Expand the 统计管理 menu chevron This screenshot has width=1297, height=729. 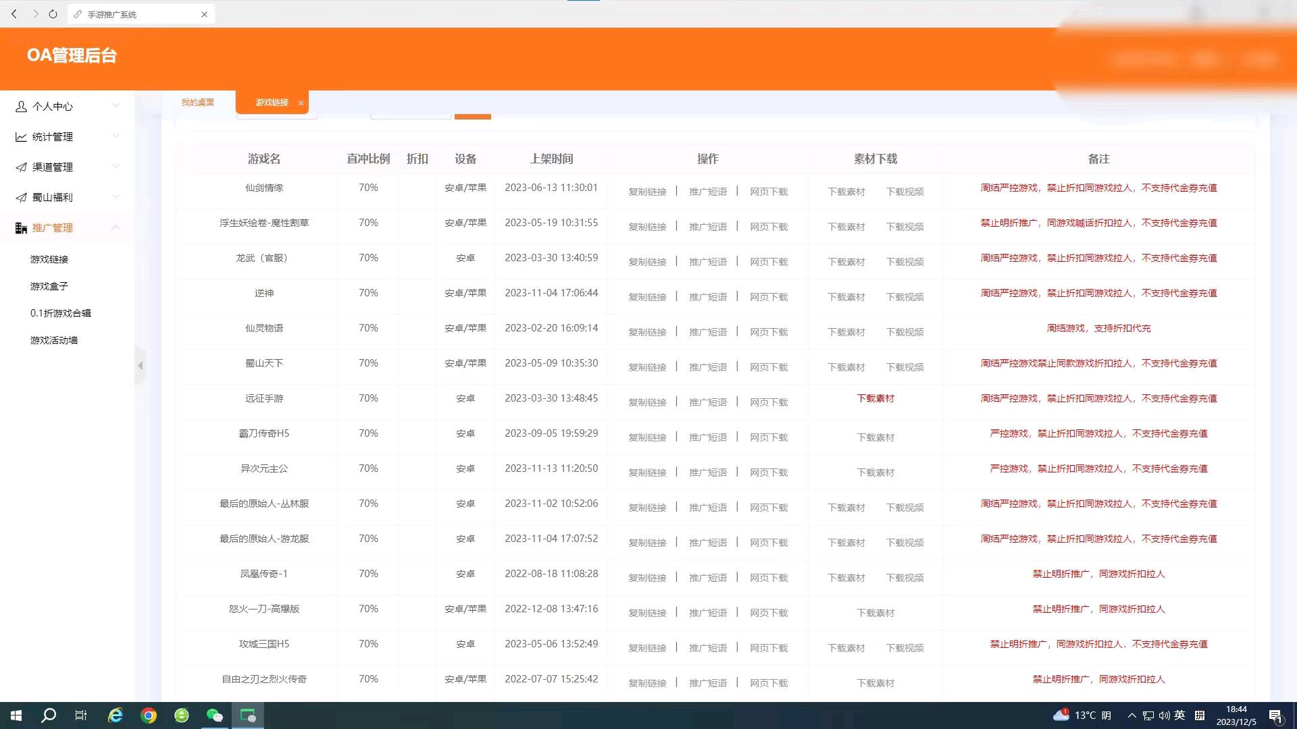[x=116, y=136]
